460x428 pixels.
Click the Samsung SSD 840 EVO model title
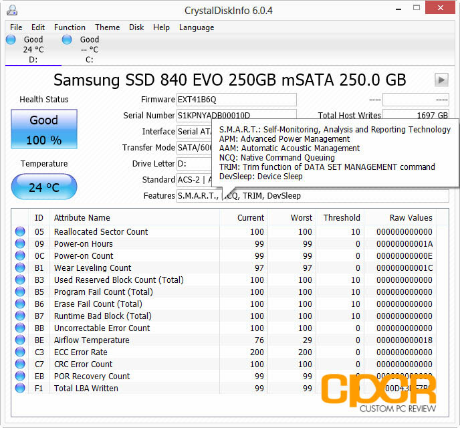coord(230,80)
